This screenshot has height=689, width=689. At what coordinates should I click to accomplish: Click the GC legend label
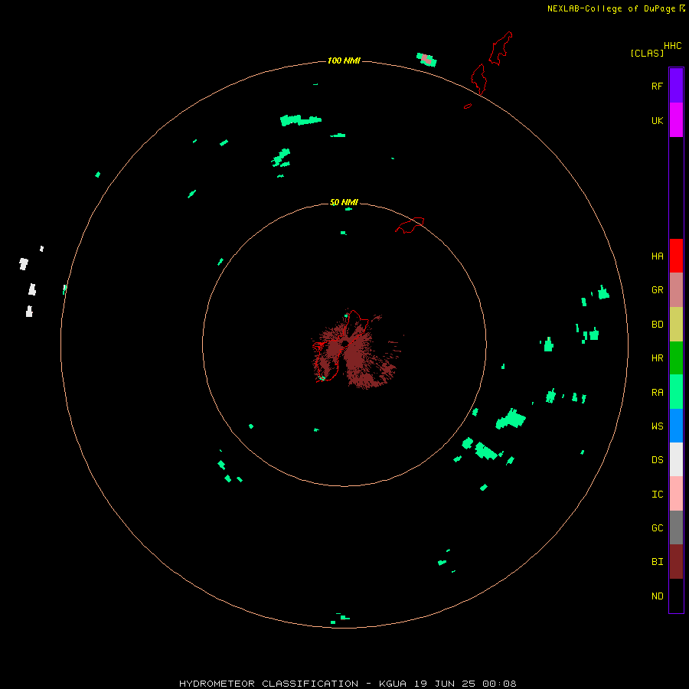657,528
